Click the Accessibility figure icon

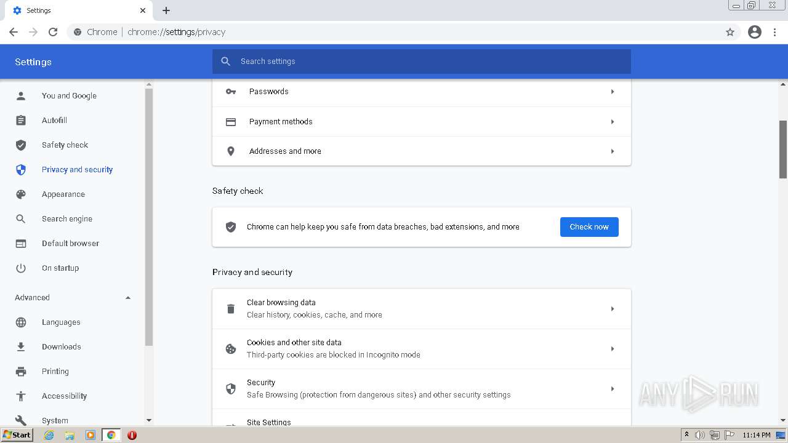[x=21, y=396]
